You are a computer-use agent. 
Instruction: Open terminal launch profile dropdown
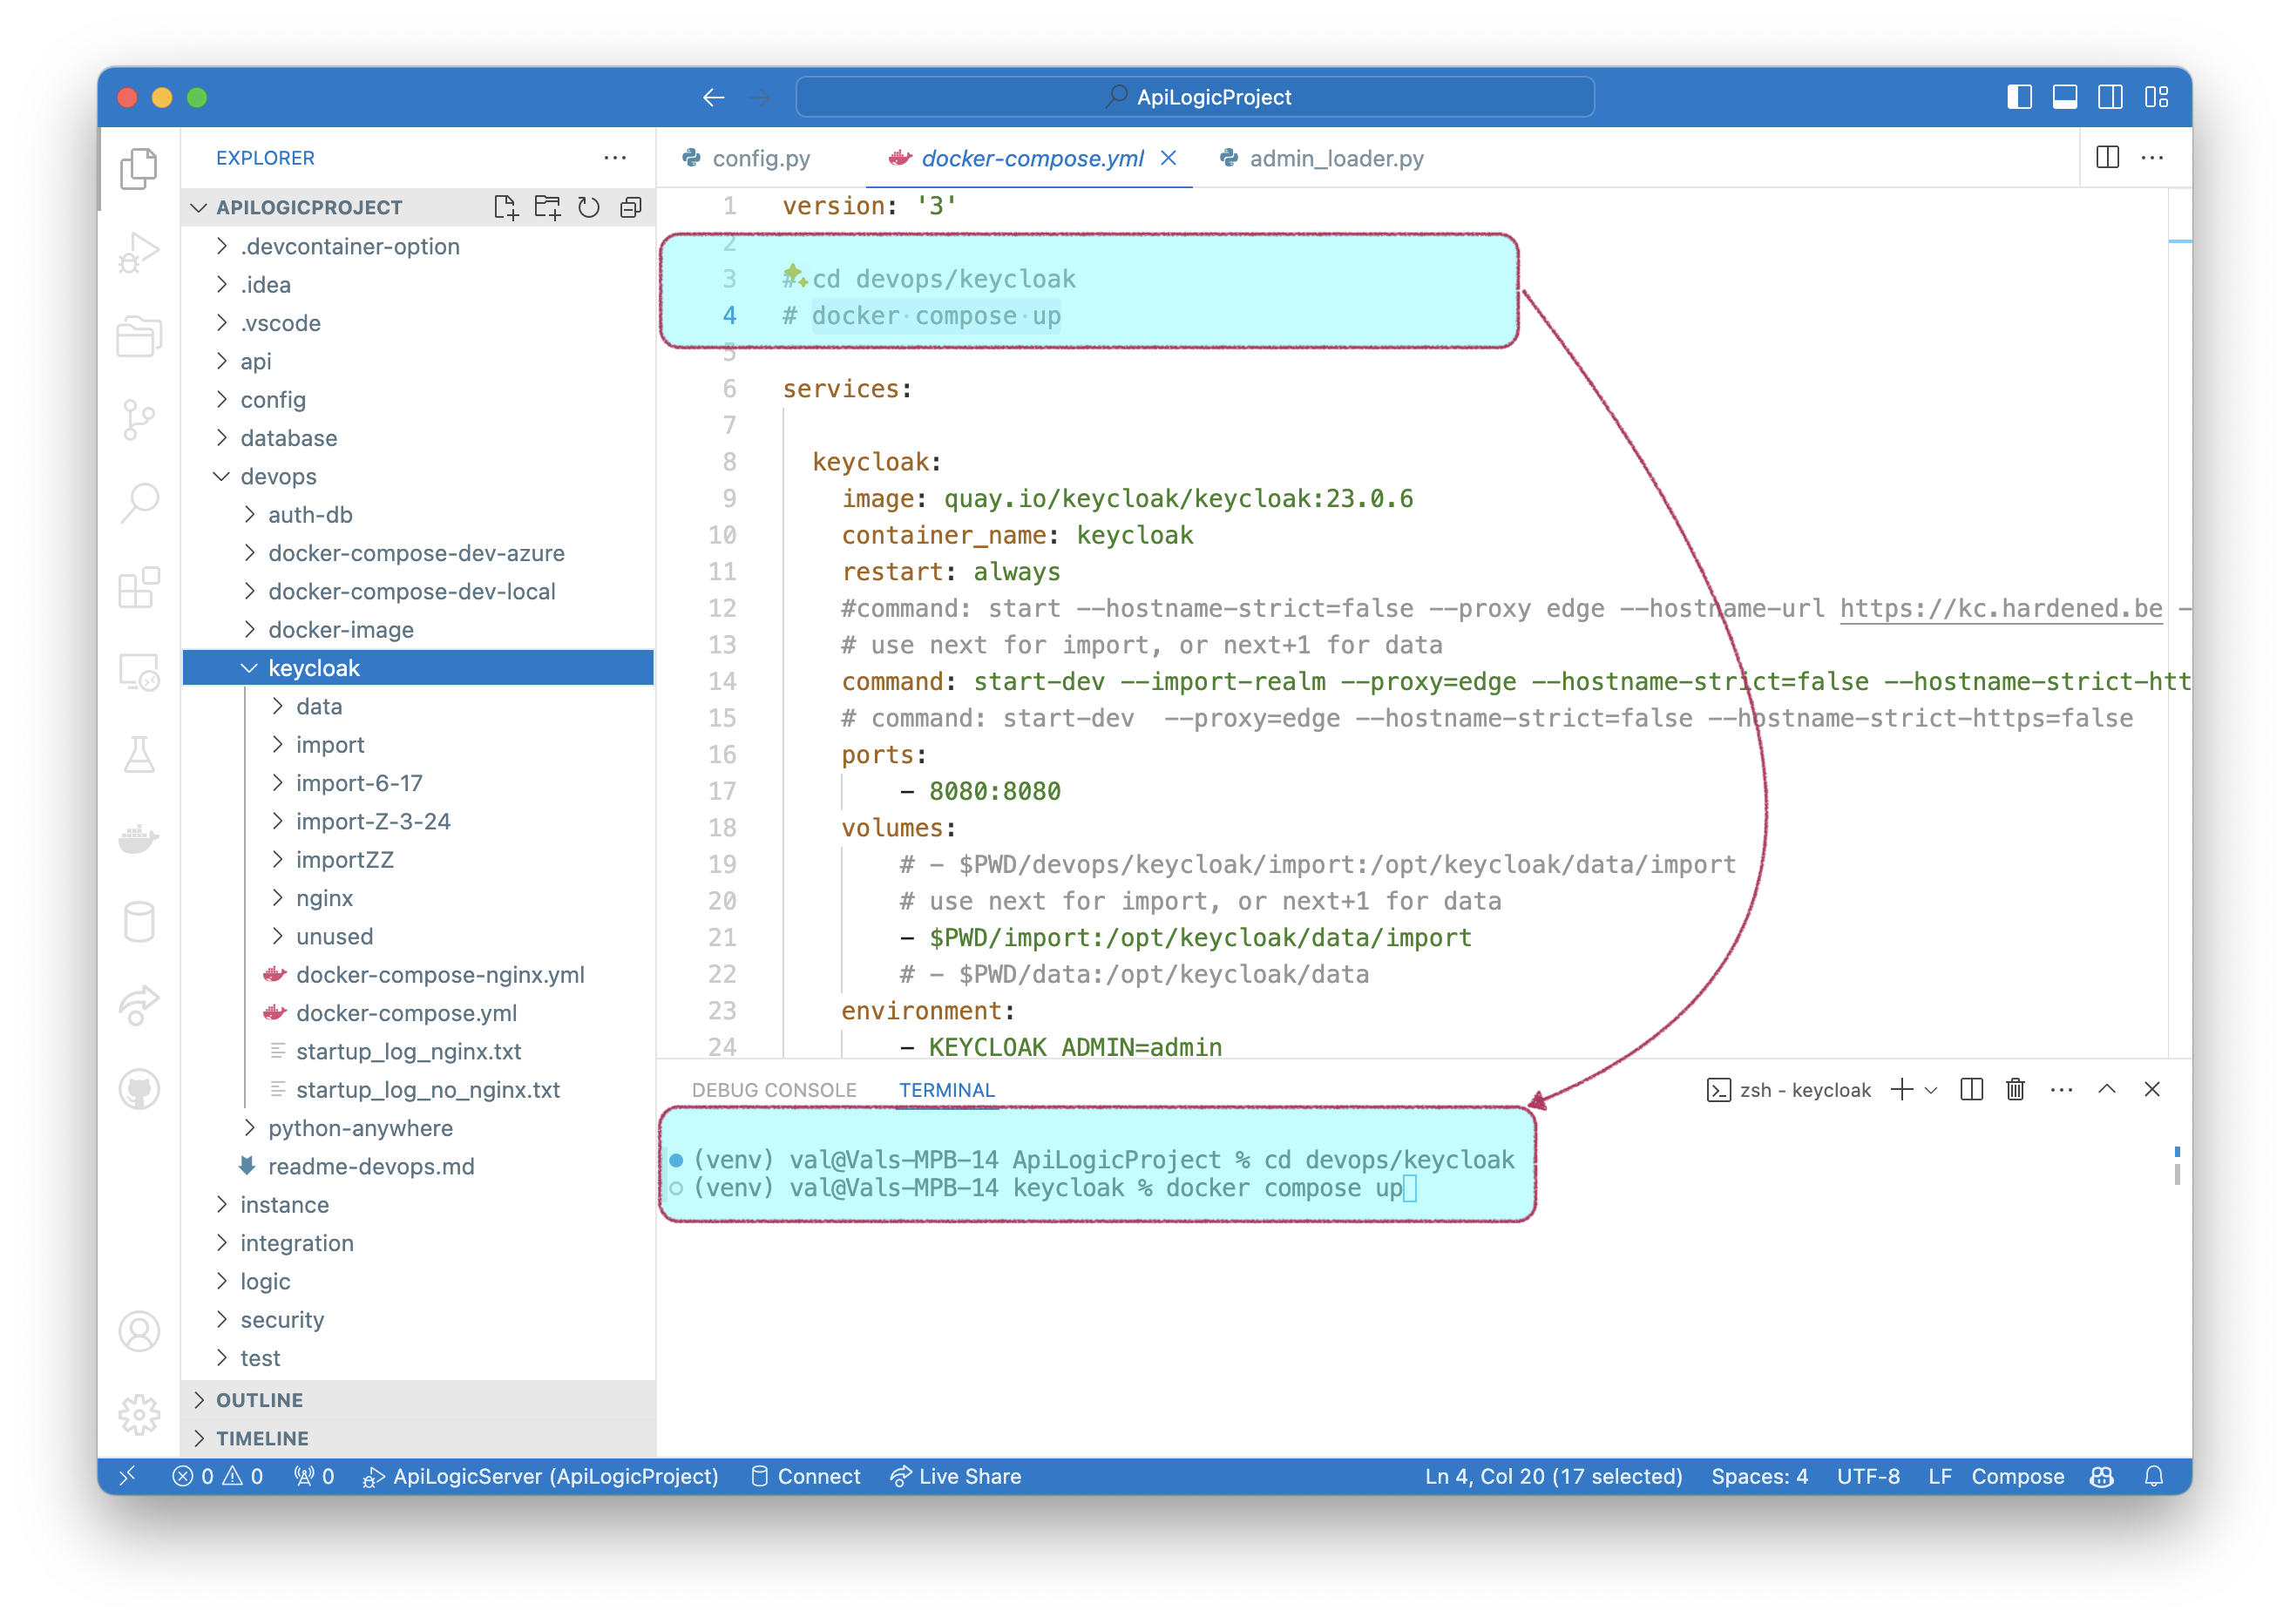point(1931,1089)
